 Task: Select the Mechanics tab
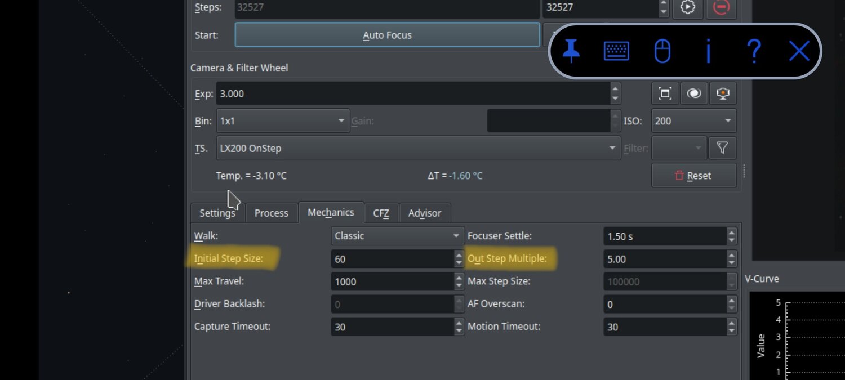331,212
